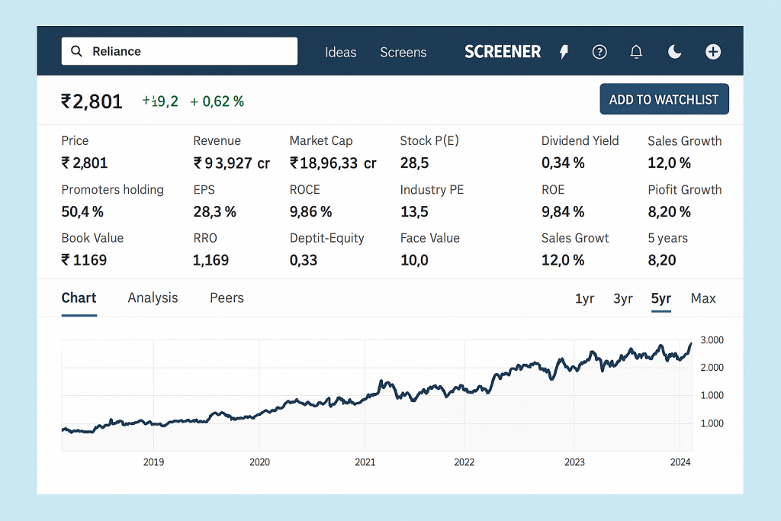781x521 pixels.
Task: Toggle dark mode moon icon
Action: pos(674,51)
